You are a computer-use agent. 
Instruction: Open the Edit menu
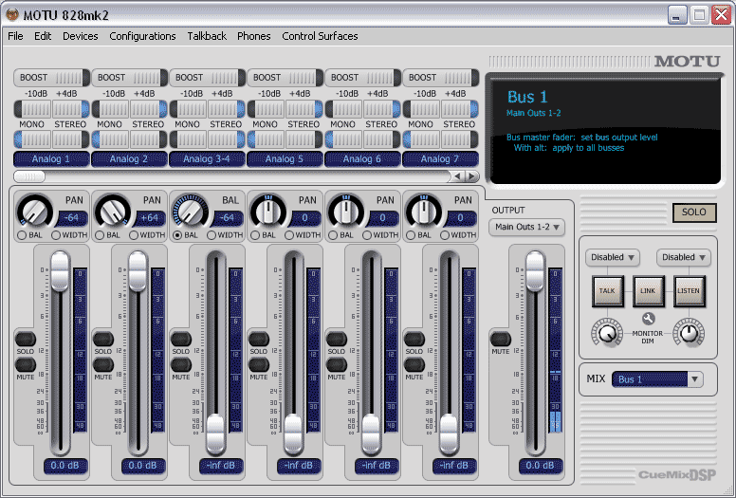[x=43, y=36]
